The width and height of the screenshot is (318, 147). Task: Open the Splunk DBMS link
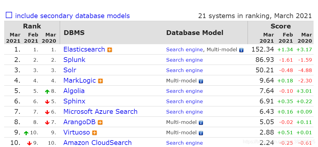click(x=74, y=60)
